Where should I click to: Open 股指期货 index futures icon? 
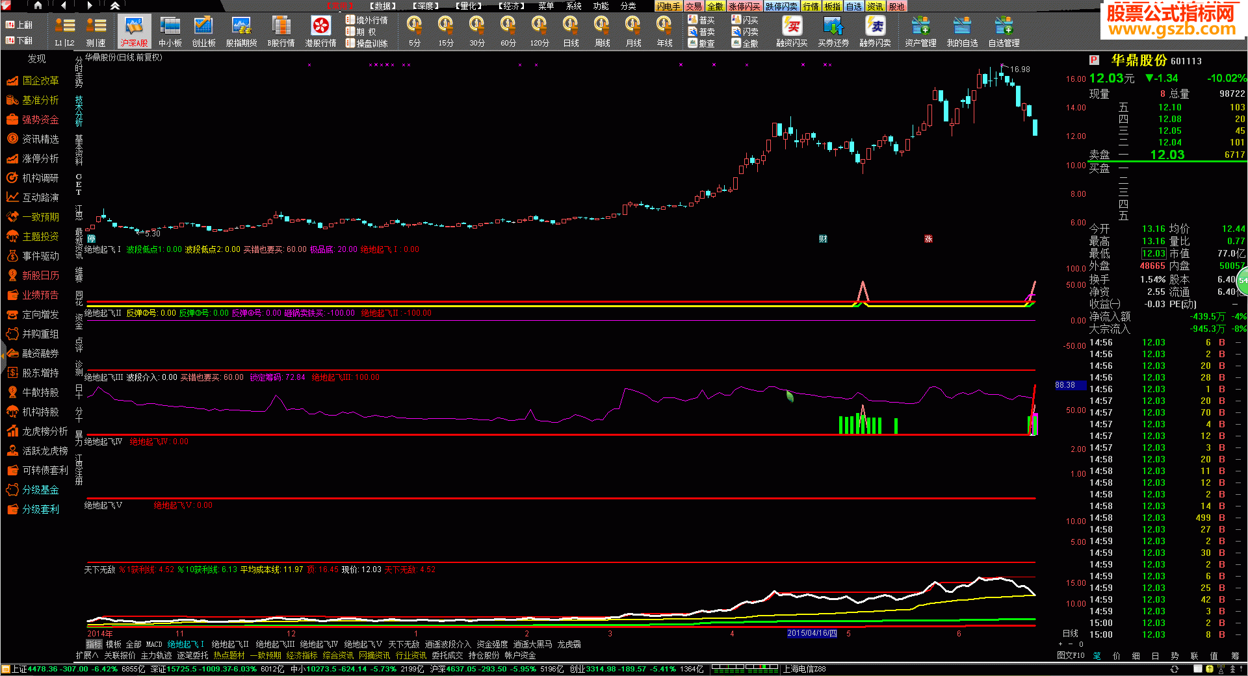click(241, 31)
